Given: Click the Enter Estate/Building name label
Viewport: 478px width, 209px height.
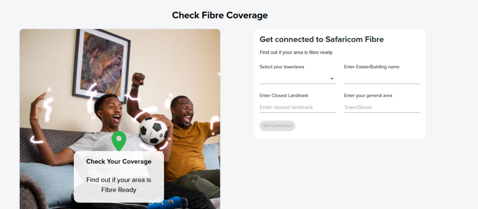Looking at the screenshot, I should [372, 67].
